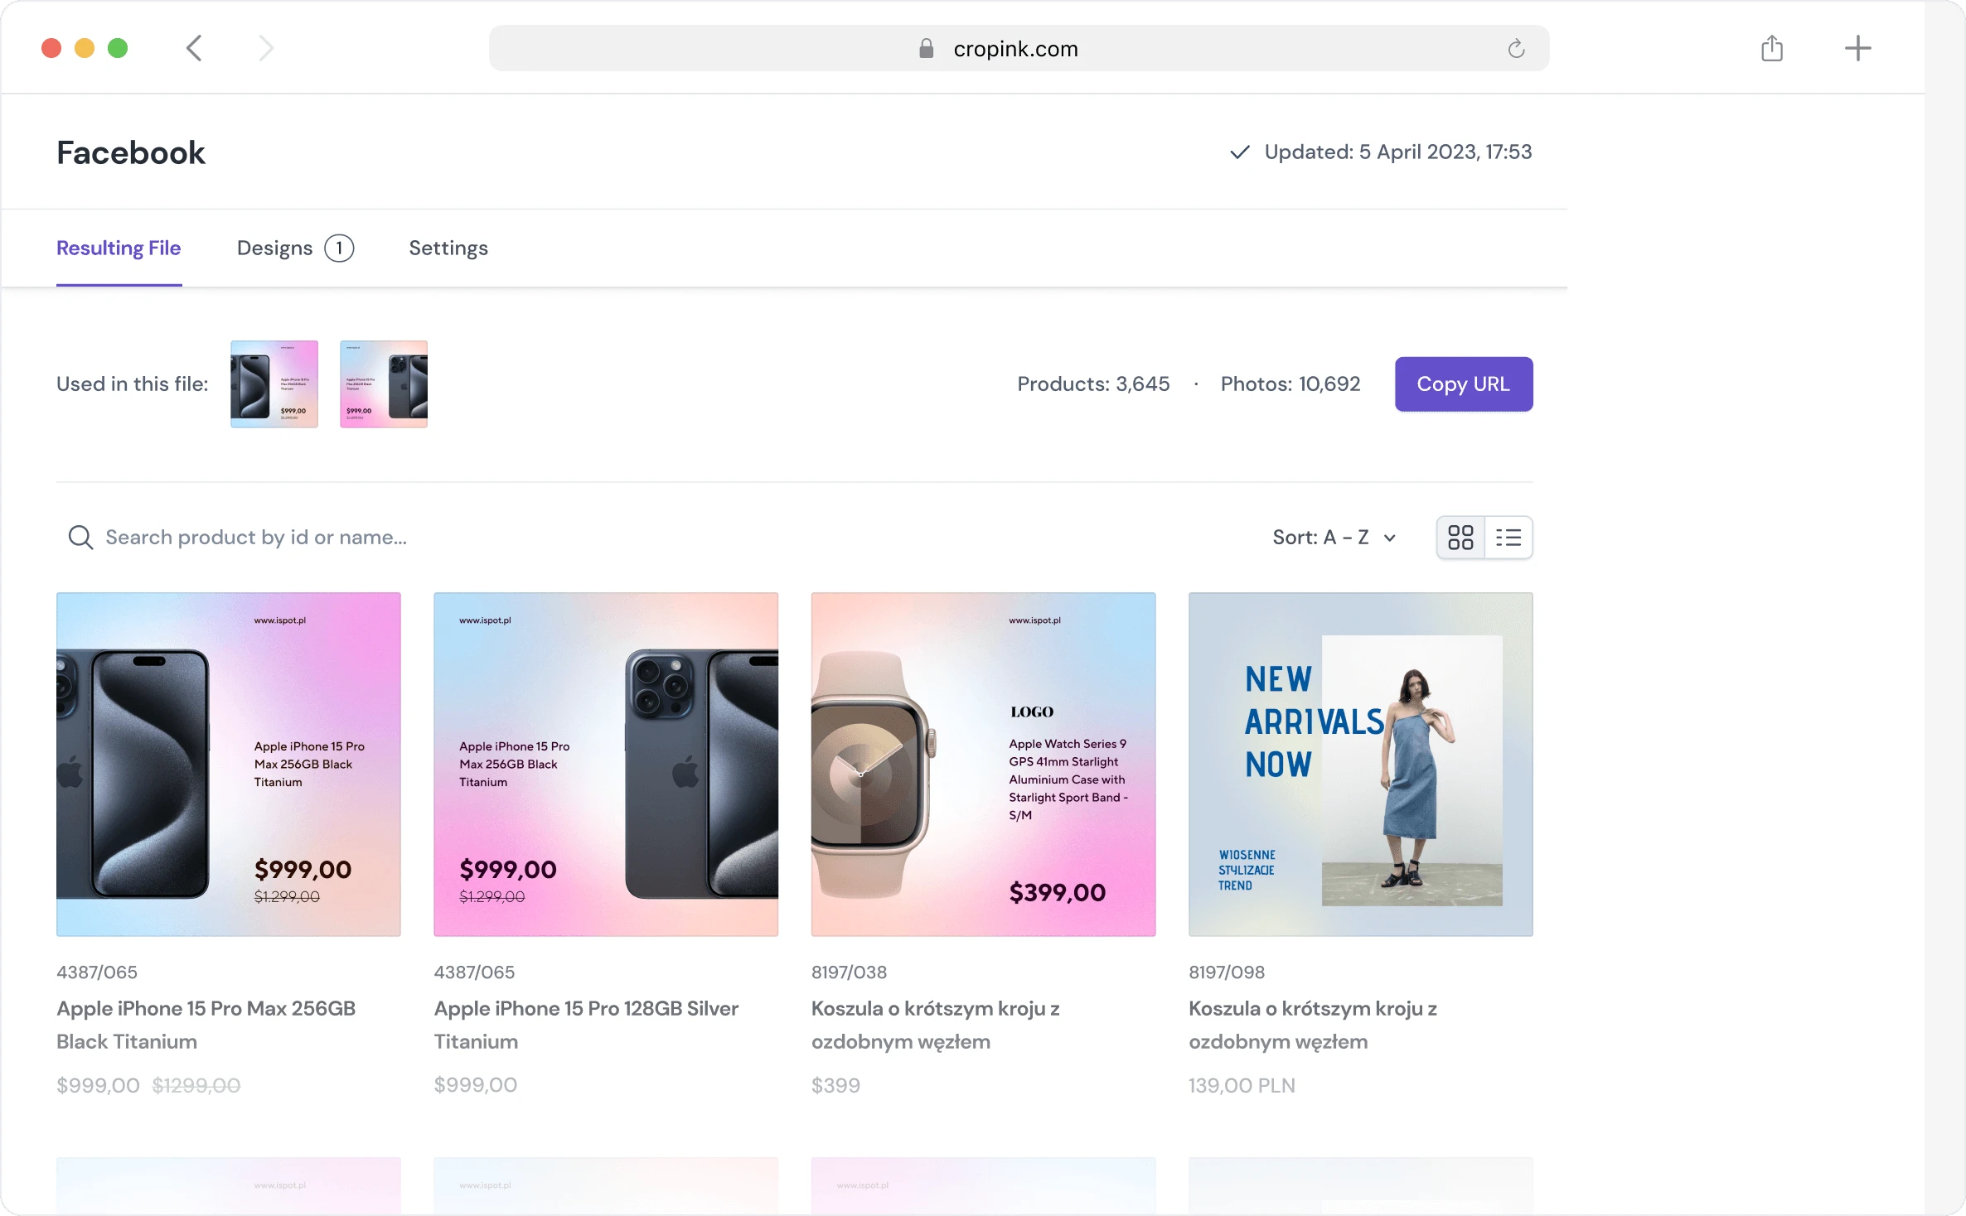Screen dimensions: 1966x1216
Task: Click the cropink.com address bar
Action: (1016, 49)
